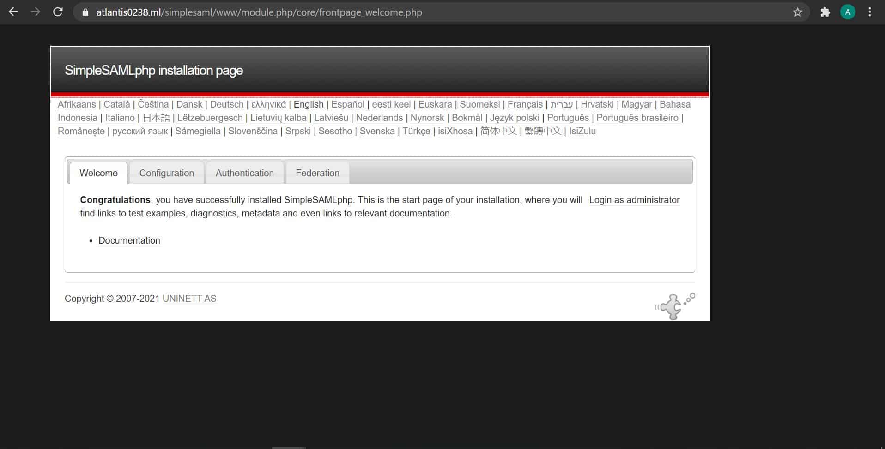The height and width of the screenshot is (449, 885).
Task: View site security lock info
Action: [x=85, y=12]
